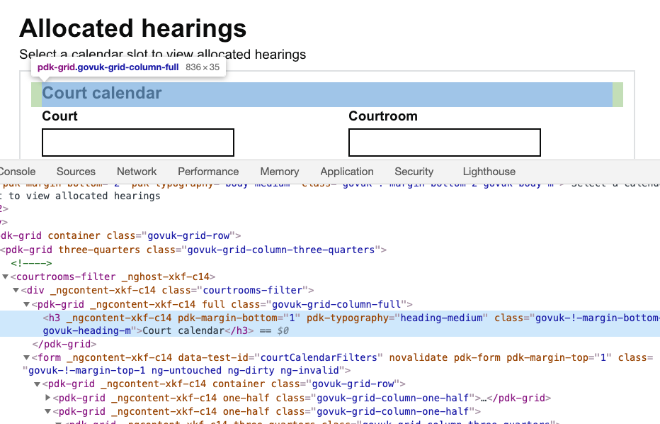Select the pdk-grid three-quarters element line
Viewport: 660px width, 424px height.
(193, 250)
